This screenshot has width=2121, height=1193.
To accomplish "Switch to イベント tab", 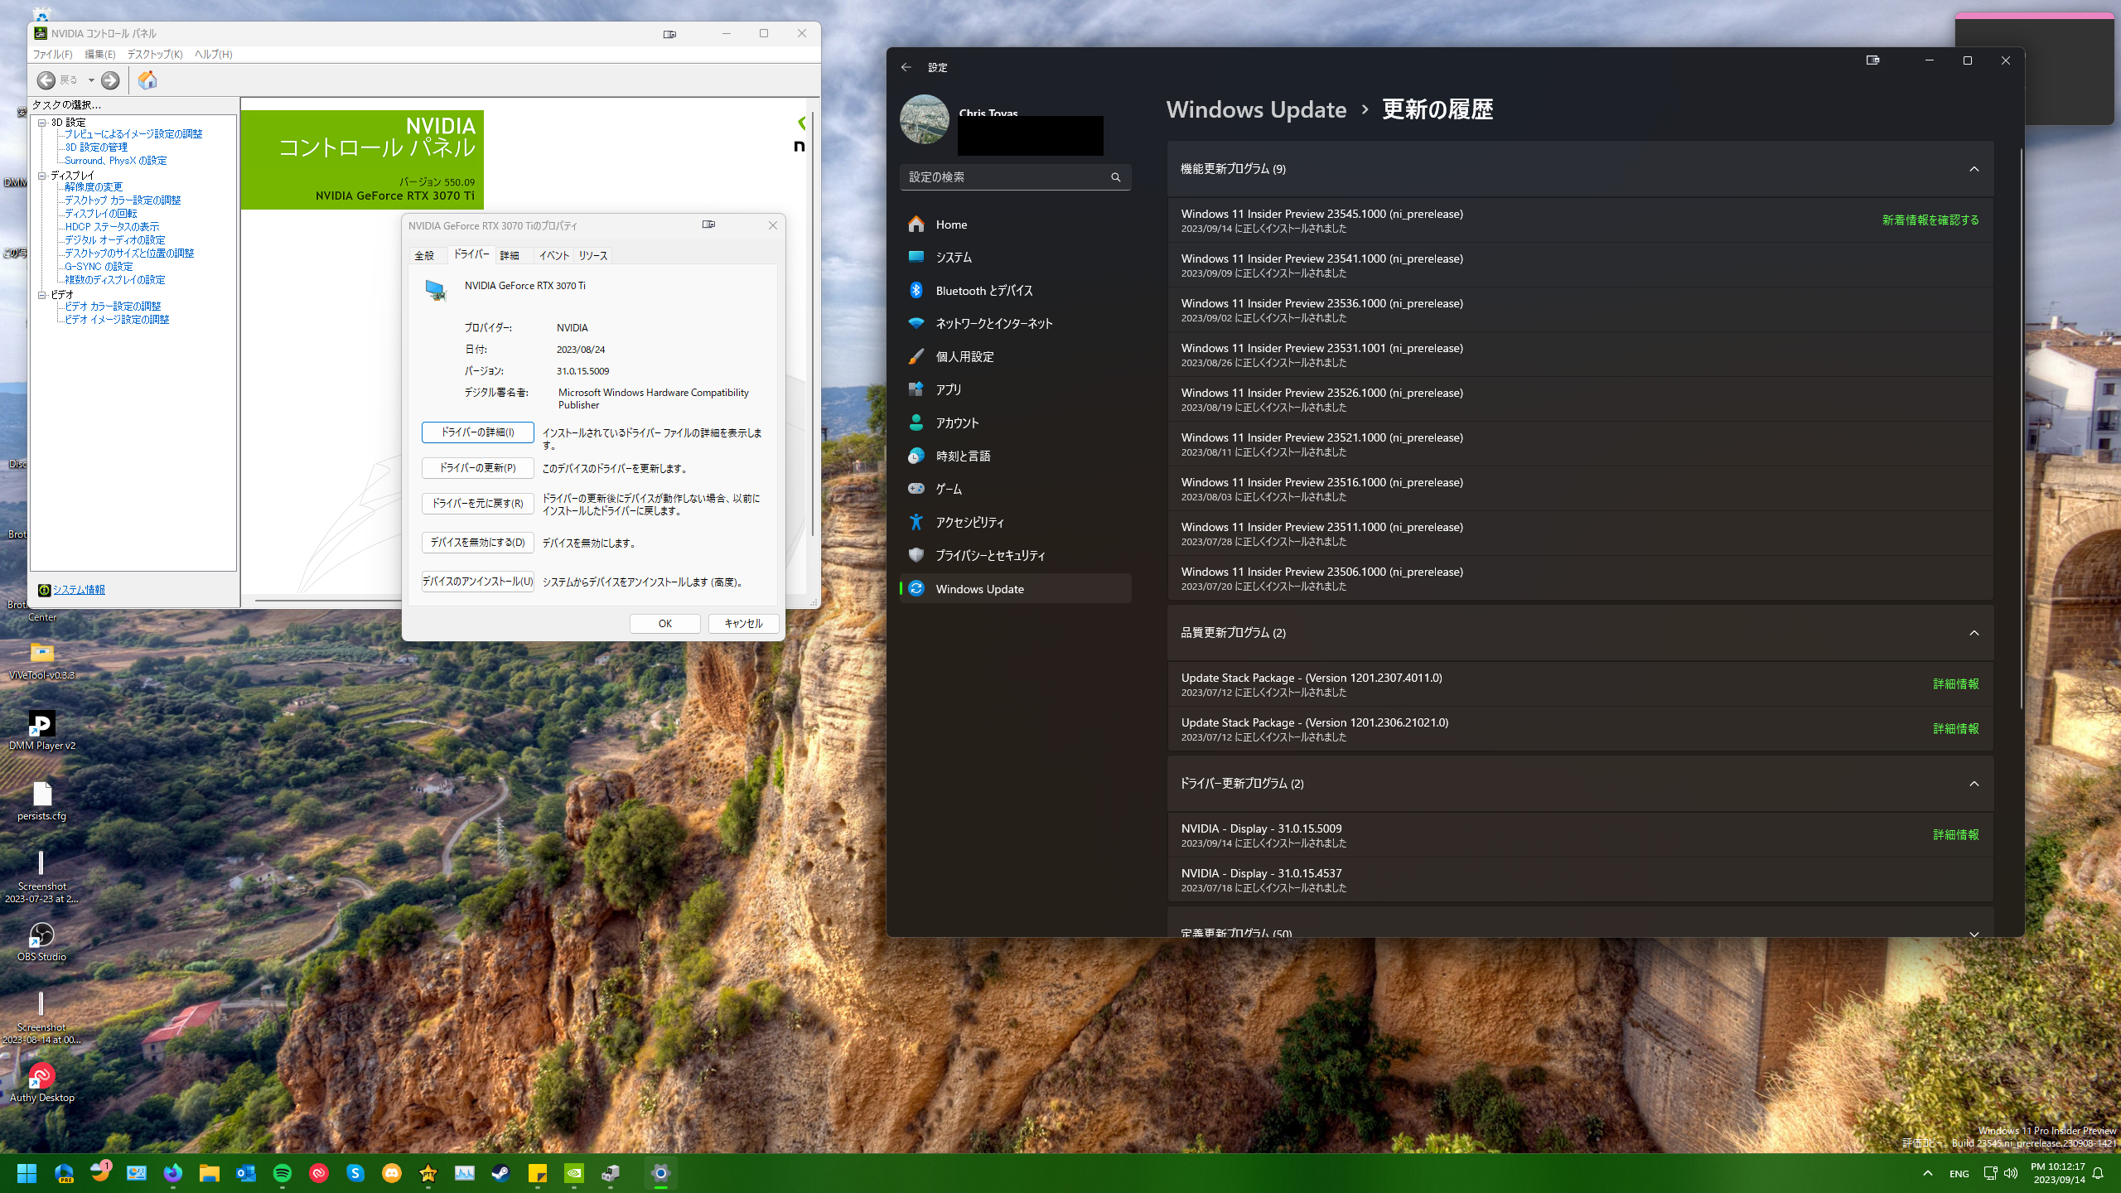I will click(553, 255).
